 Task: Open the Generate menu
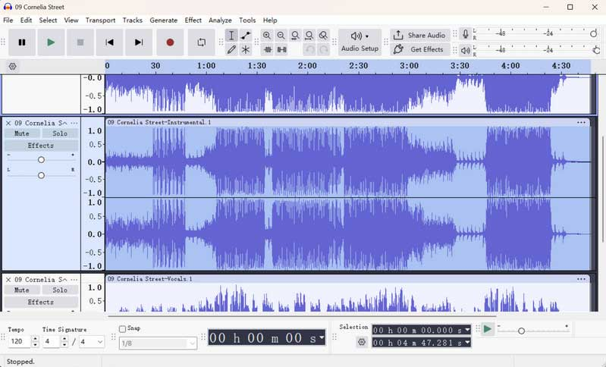tap(164, 20)
